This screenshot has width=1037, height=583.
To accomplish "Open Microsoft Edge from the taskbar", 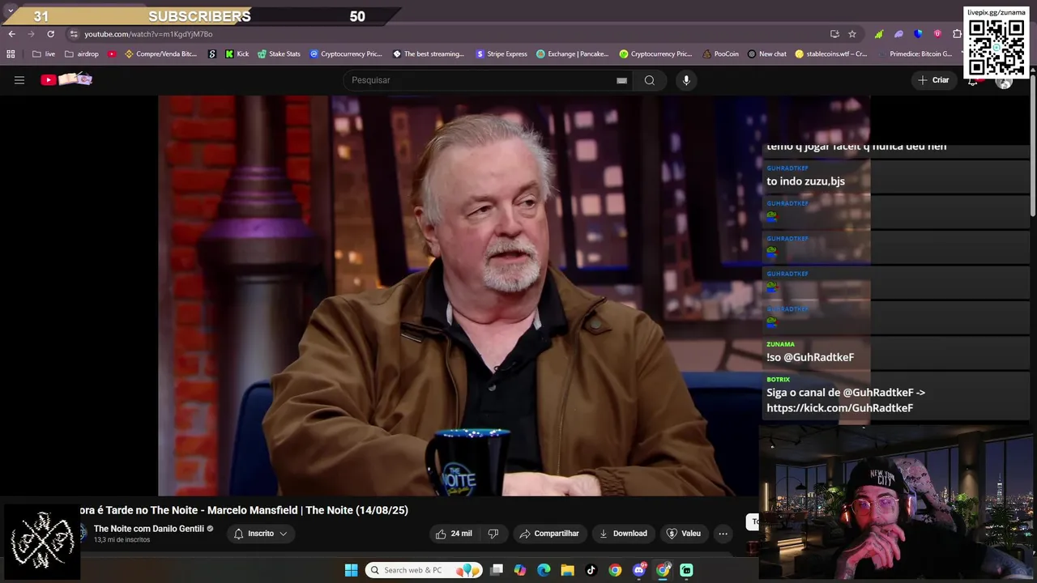I will click(x=544, y=570).
